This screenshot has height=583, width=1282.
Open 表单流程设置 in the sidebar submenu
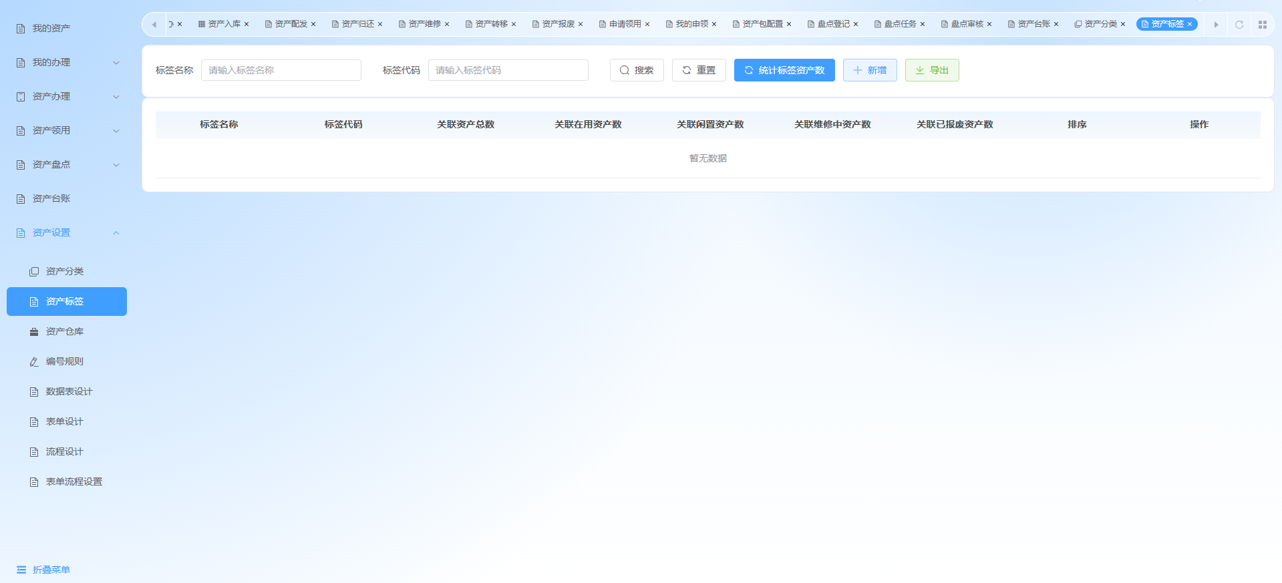(x=67, y=481)
